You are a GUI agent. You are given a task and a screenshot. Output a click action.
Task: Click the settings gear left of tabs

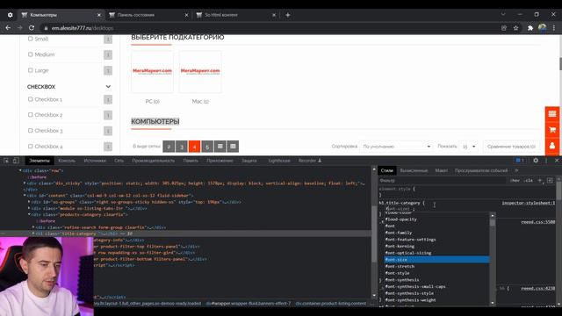tap(10, 15)
